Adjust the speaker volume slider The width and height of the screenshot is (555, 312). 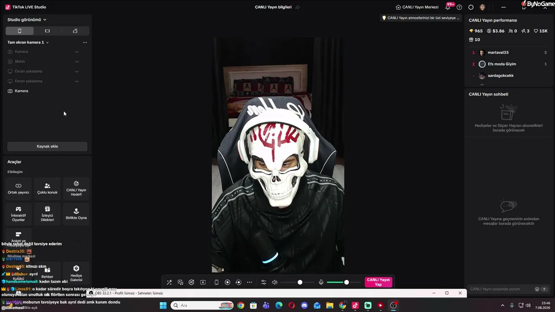297,283
